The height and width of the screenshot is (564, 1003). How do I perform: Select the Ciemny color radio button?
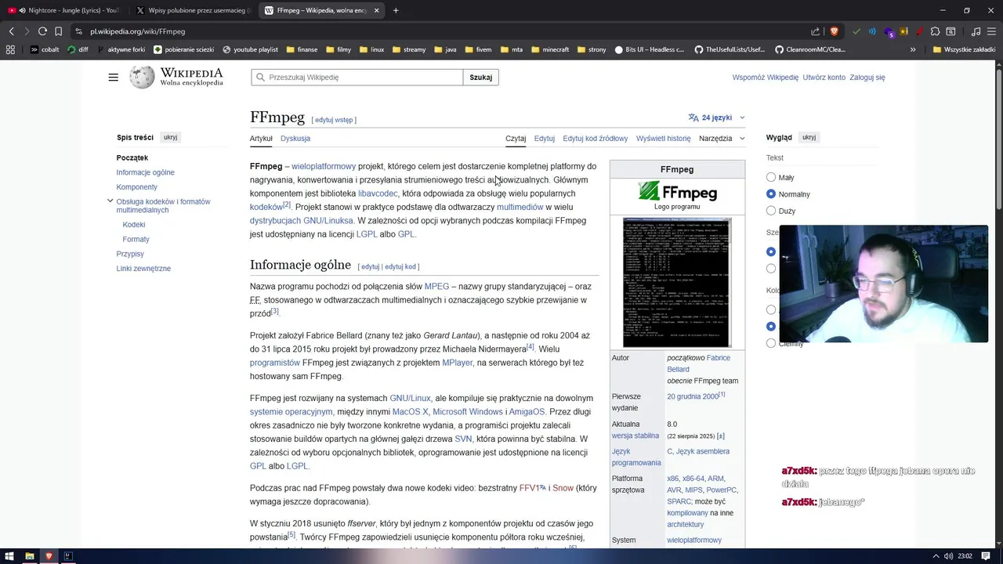771,343
